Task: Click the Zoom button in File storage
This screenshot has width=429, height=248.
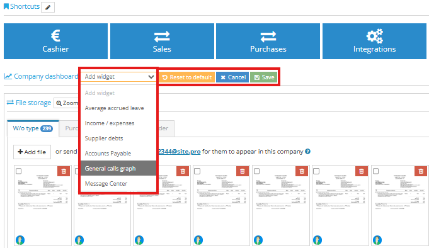Action: (66, 103)
